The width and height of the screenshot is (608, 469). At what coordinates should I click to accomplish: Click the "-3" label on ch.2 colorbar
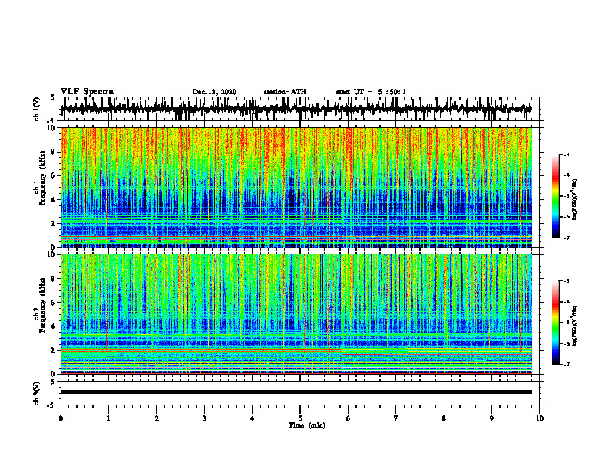(567, 281)
